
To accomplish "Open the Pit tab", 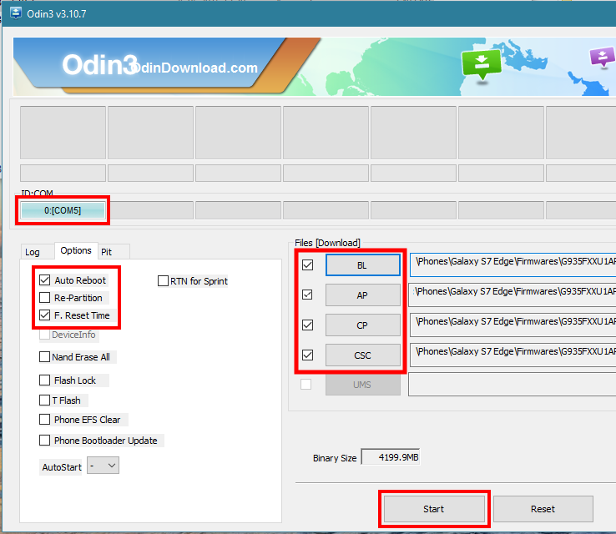I will coord(106,251).
